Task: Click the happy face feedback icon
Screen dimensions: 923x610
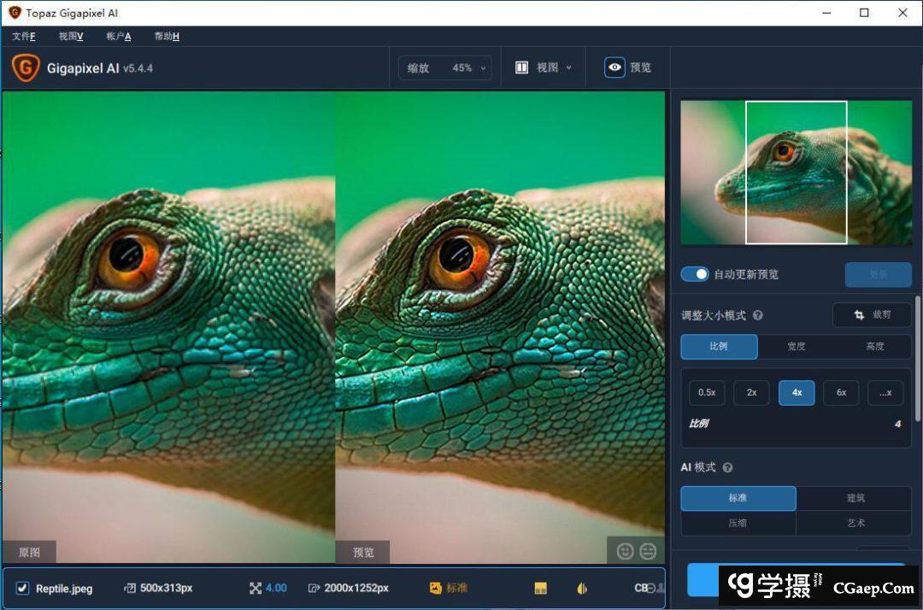Action: 625,551
